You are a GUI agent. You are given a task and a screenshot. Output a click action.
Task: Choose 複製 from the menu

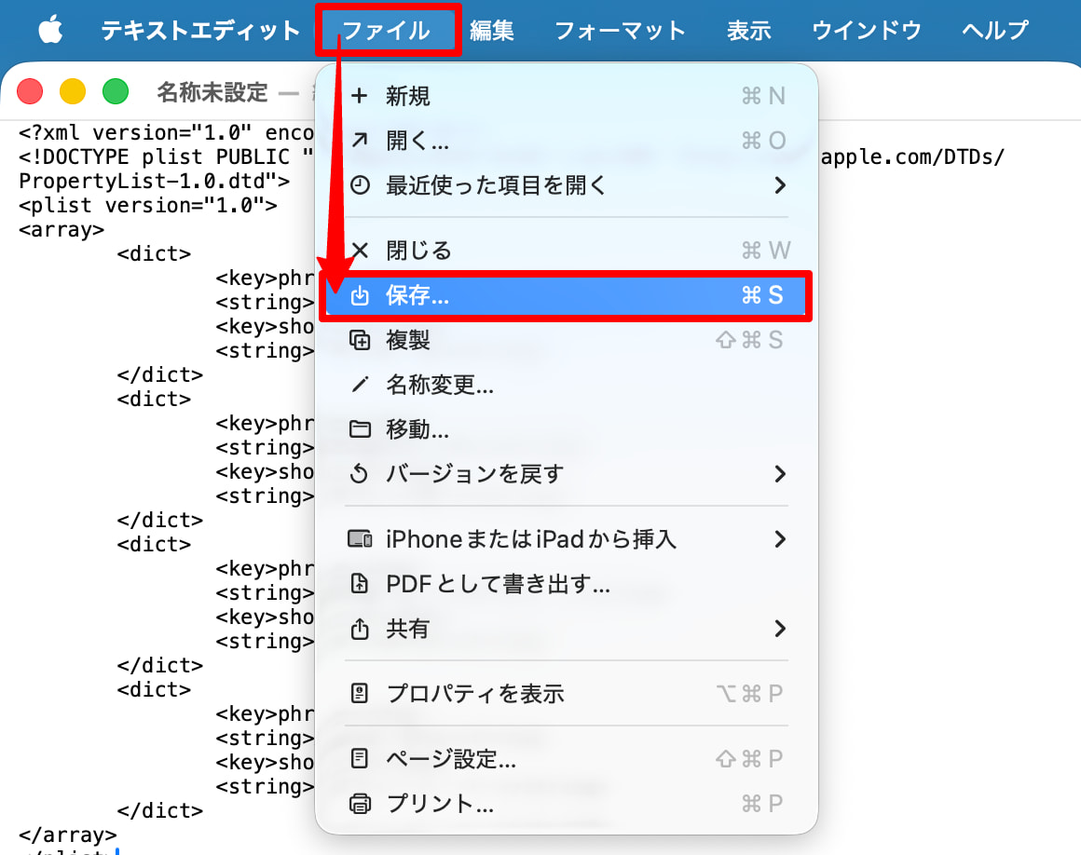566,340
